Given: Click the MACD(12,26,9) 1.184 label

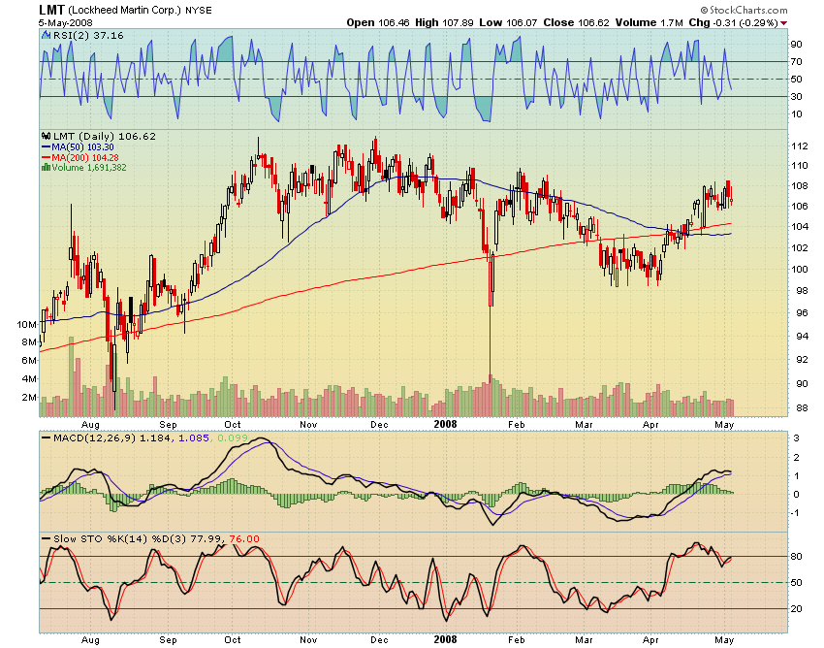Looking at the screenshot, I should click(x=111, y=437).
